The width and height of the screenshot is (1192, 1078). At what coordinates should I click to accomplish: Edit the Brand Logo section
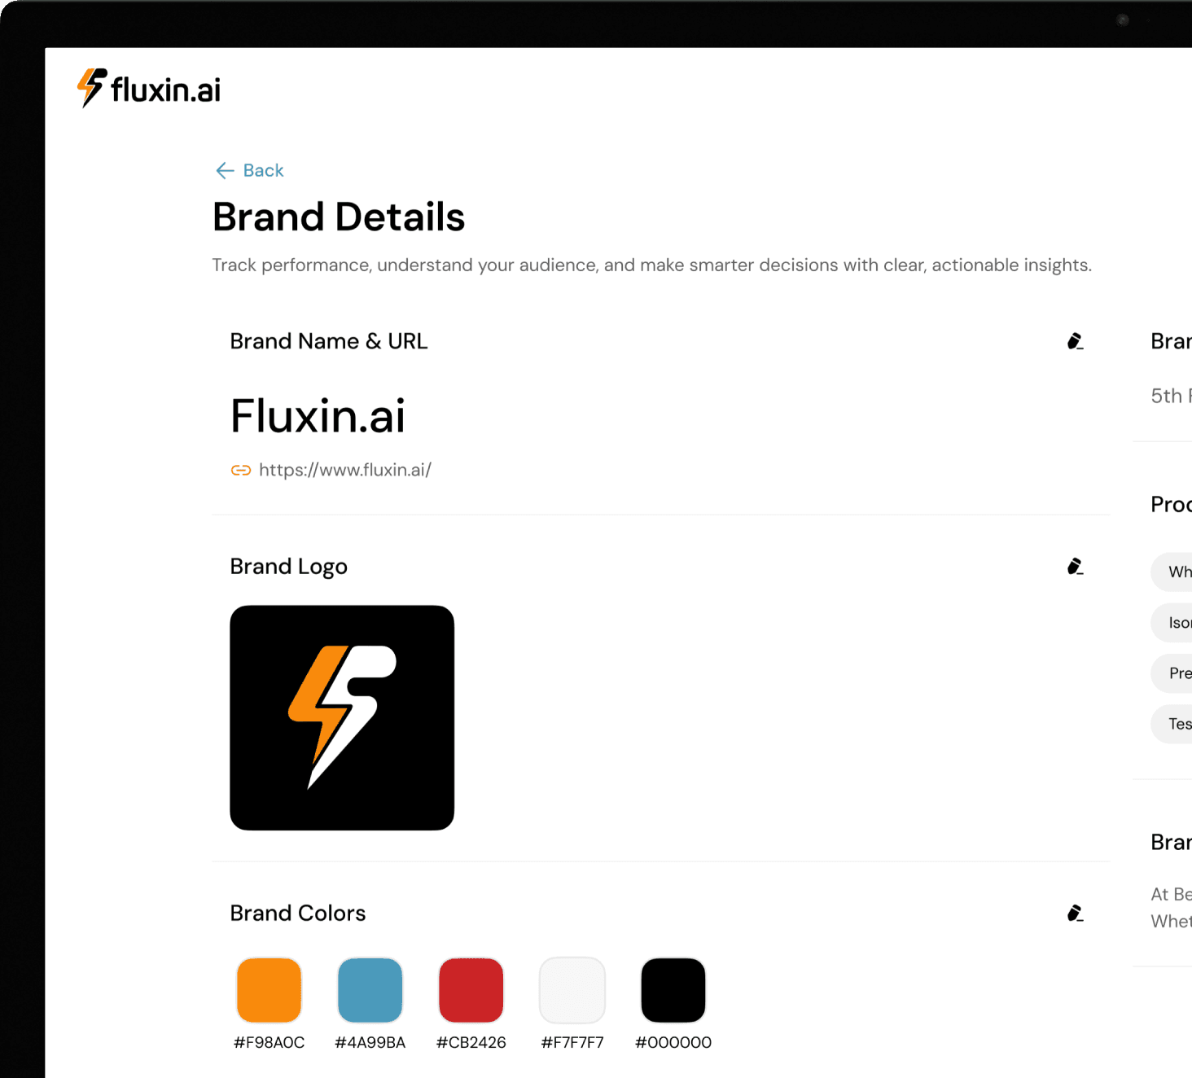tap(1075, 566)
